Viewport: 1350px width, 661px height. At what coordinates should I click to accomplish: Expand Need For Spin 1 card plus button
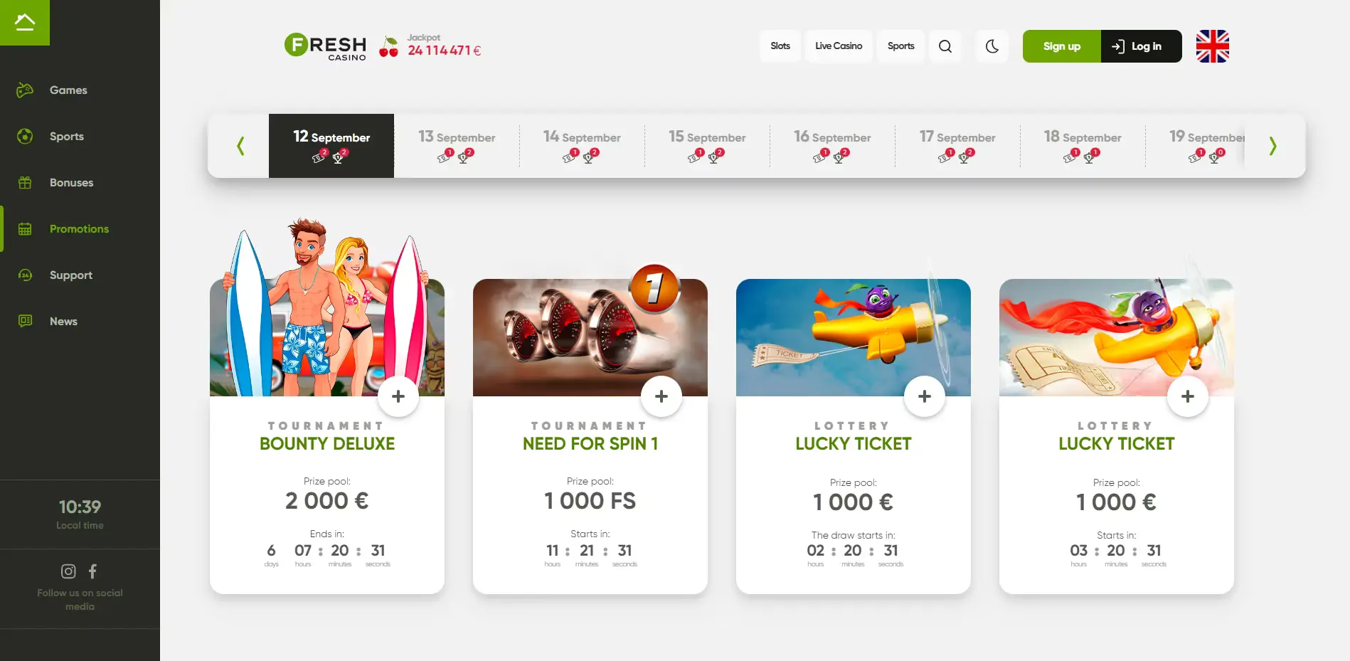pos(661,396)
